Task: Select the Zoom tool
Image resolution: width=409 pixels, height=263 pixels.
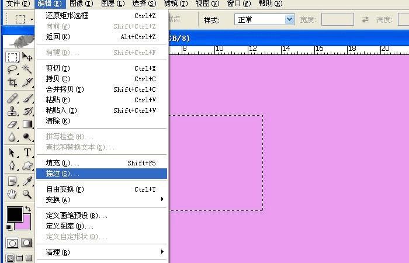Action: click(27, 194)
